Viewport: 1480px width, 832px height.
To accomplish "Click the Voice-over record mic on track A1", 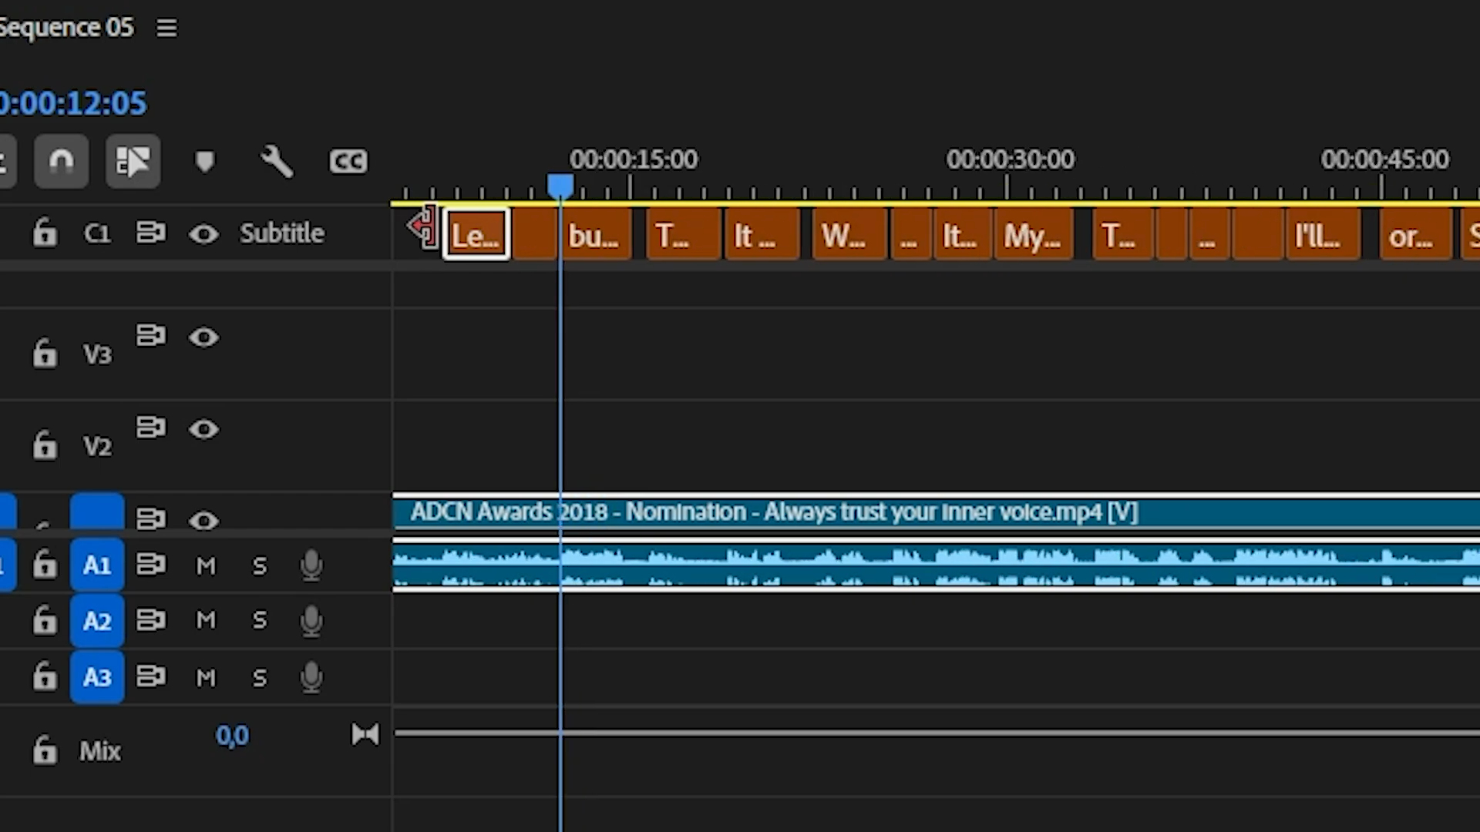I will (311, 565).
